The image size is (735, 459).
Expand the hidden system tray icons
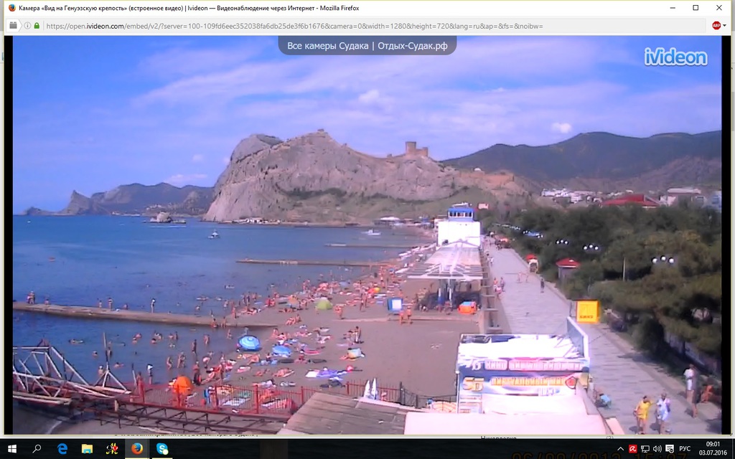[x=622, y=448]
